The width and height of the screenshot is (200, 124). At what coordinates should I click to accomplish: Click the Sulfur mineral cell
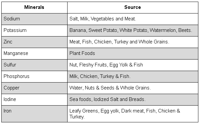tap(34, 65)
